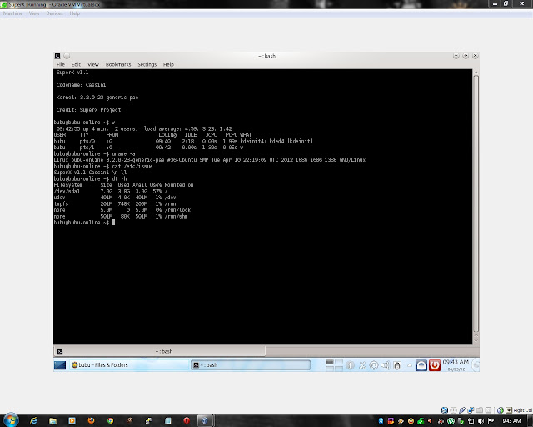Launch Internet Explorer from Windows taskbar
Screen dimensions: 533x427
[x=33, y=420]
